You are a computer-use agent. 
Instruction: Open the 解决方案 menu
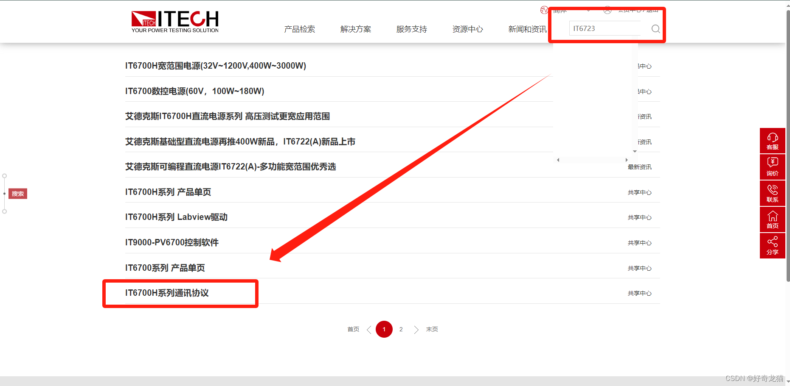point(356,29)
